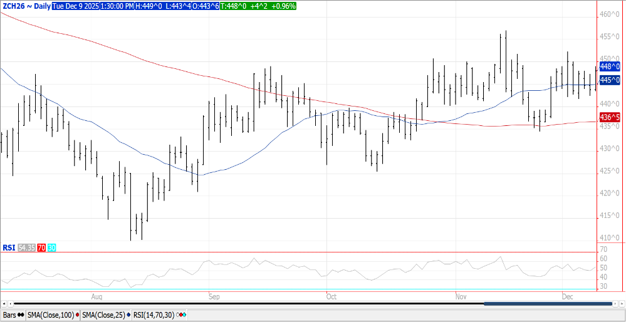Click the blue dot beside SMA(Close,25)
Viewport: 626px width, 322px height.
click(128, 314)
